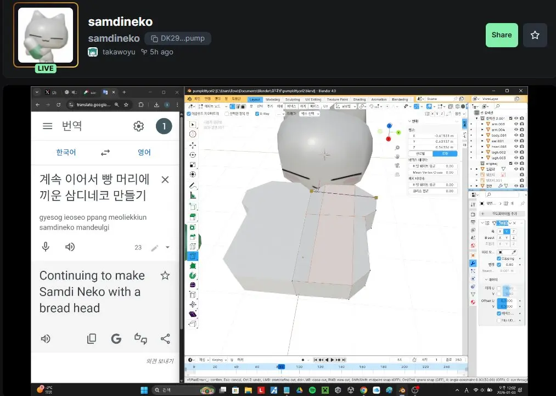This screenshot has height=396, width=556.
Task: Click the takawoyu creator link
Action: point(119,52)
